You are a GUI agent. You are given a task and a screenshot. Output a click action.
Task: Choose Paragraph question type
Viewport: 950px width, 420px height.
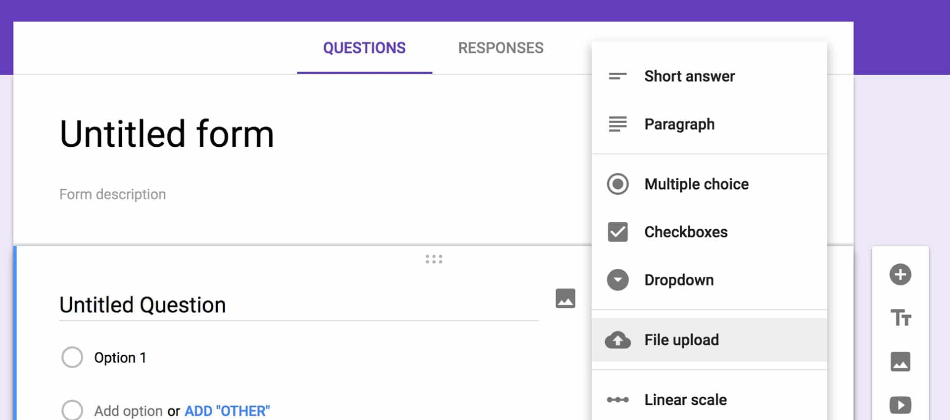pyautogui.click(x=709, y=124)
